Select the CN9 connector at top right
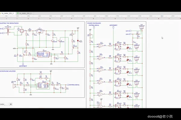181x120 pixels. click(x=141, y=28)
